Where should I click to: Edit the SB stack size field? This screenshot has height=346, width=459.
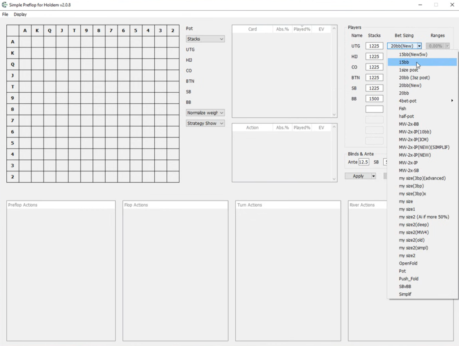click(374, 88)
